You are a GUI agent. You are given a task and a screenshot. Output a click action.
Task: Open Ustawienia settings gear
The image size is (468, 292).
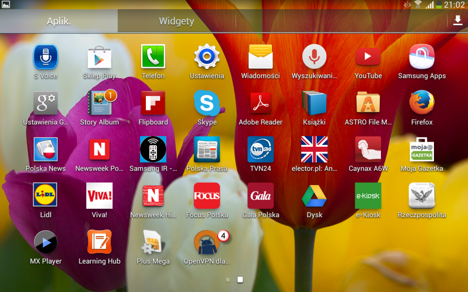(x=207, y=57)
